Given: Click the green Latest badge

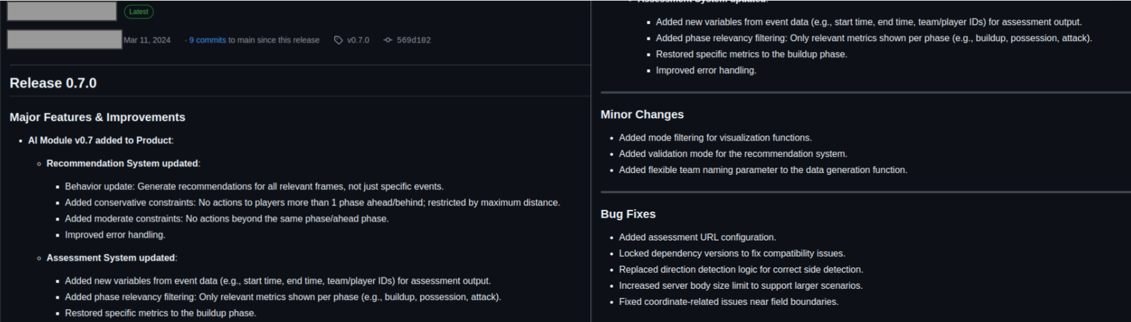Looking at the screenshot, I should click(138, 11).
